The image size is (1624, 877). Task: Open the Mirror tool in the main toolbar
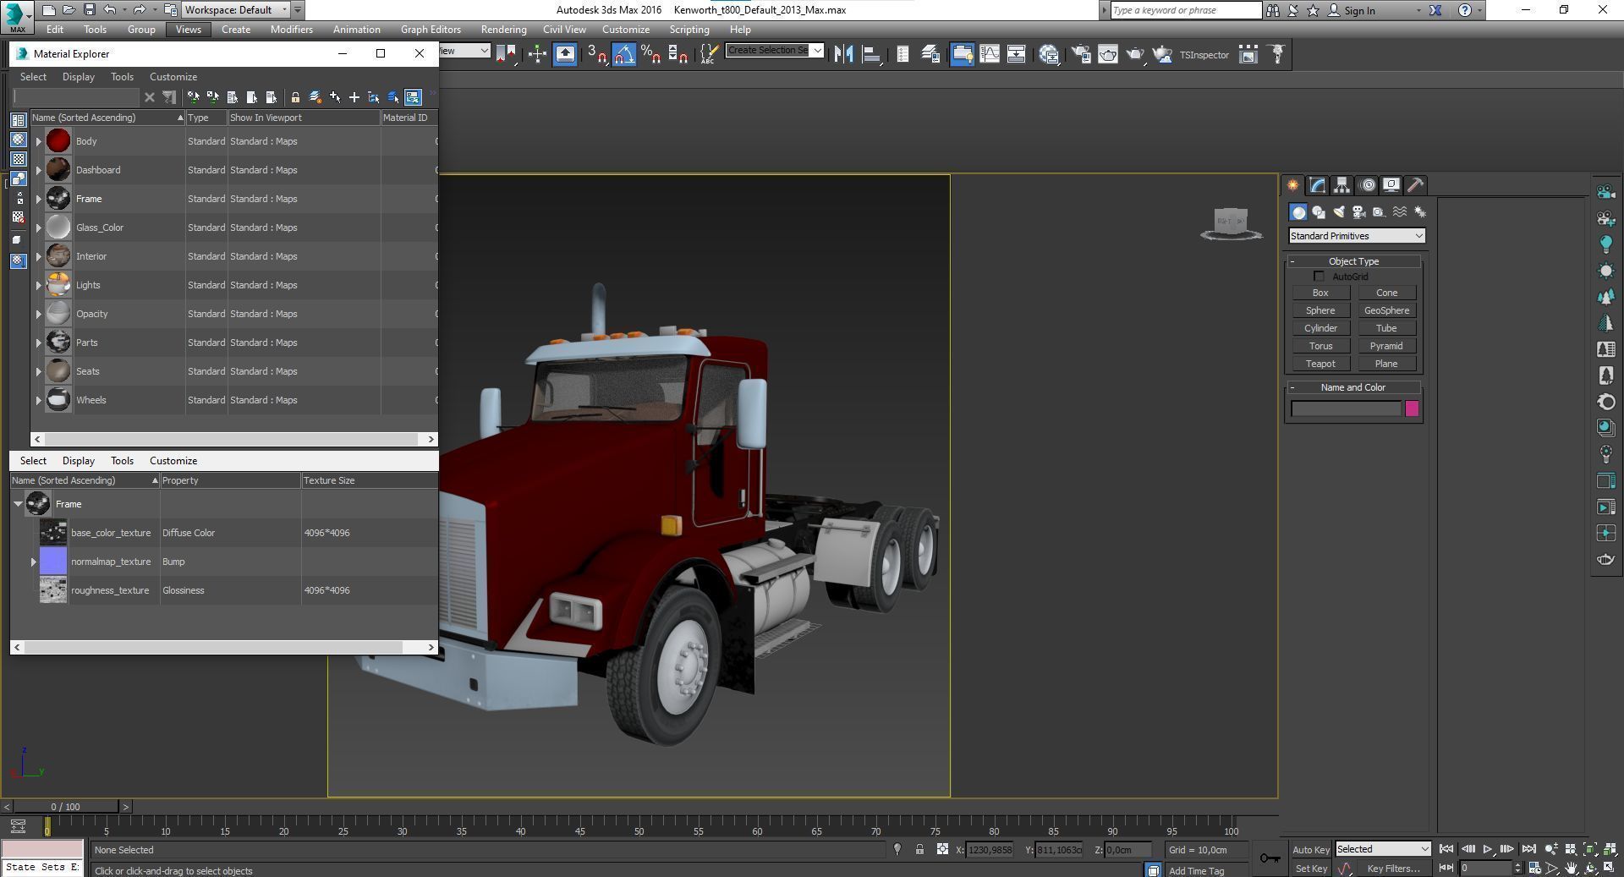pyautogui.click(x=843, y=55)
